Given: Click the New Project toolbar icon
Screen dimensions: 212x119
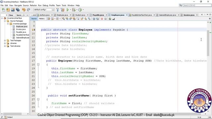Looking at the screenshot, I should pos(8,10).
